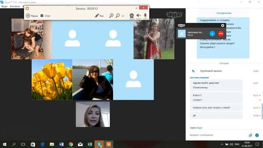263x148 pixels.
Task: Click the sender name светлана пешкова
Action: (199, 78)
